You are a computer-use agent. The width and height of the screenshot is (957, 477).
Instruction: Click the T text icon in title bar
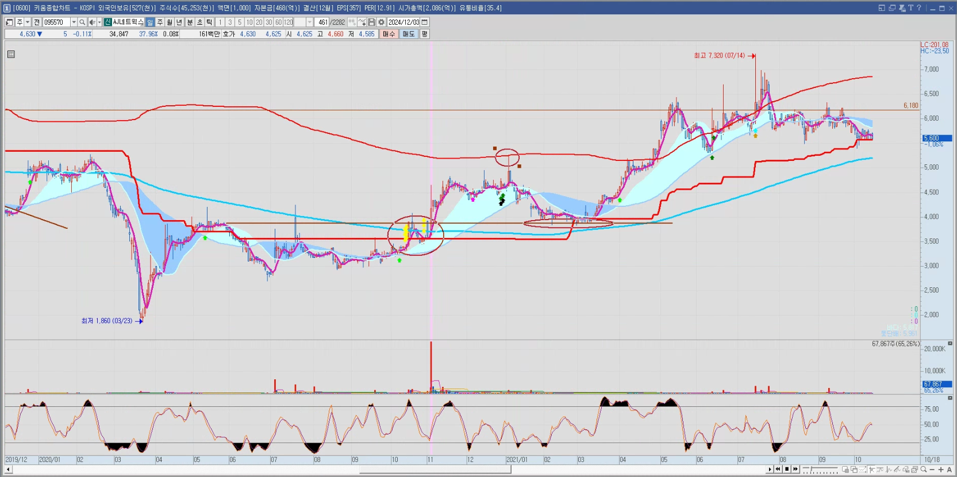click(910, 8)
